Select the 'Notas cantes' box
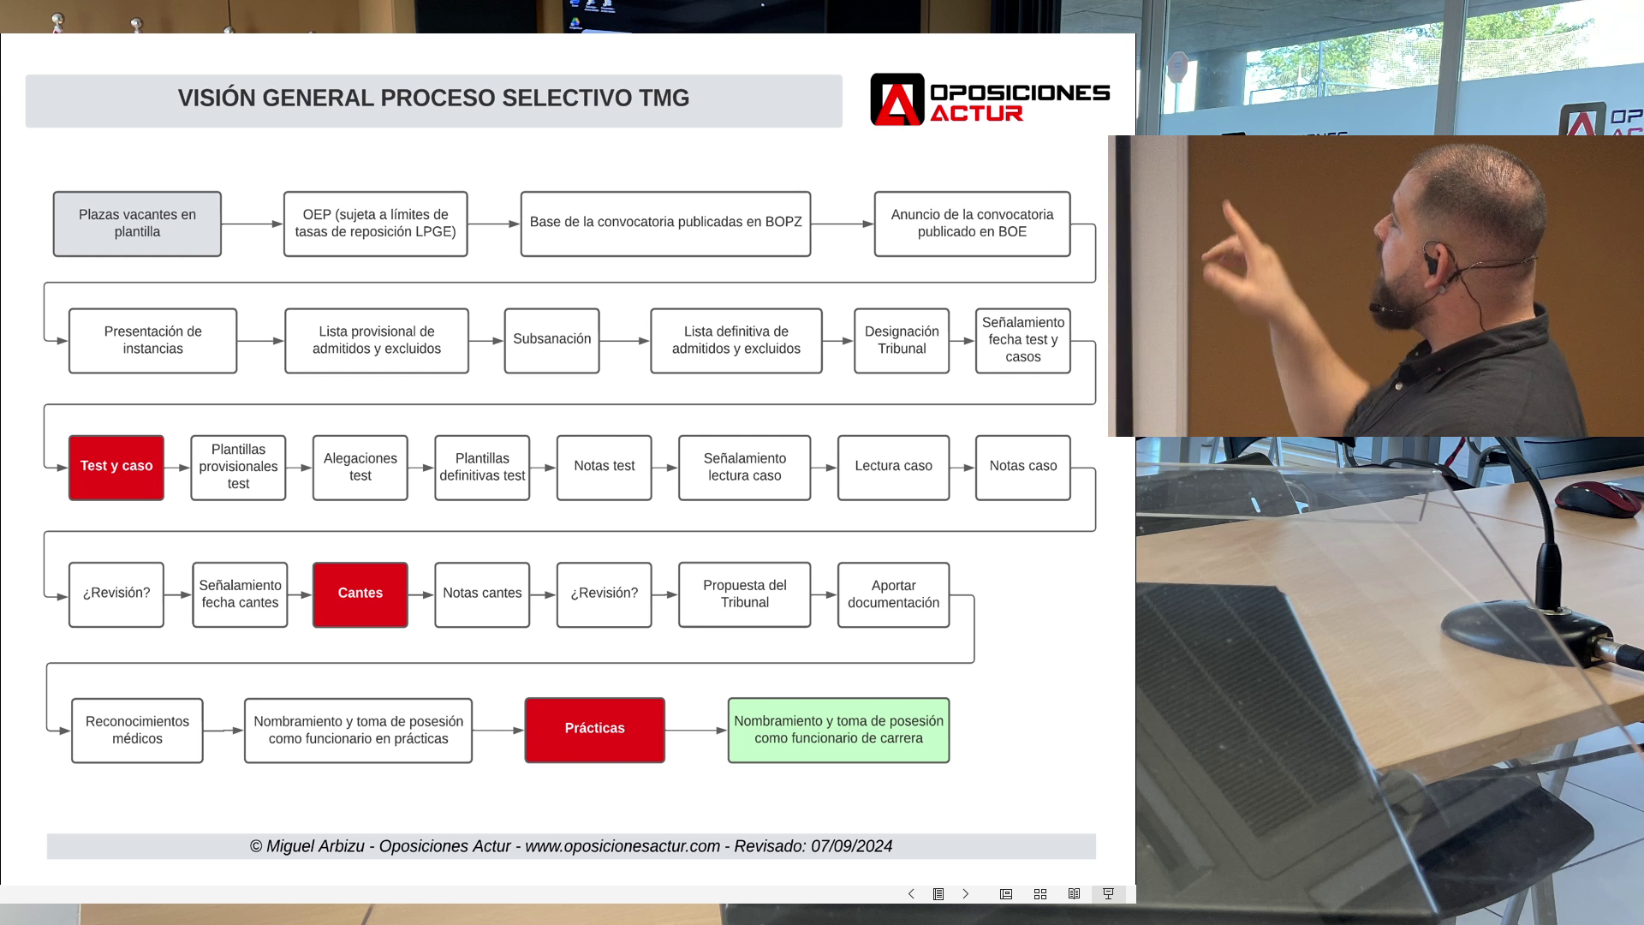Image resolution: width=1644 pixels, height=925 pixels. click(x=482, y=594)
